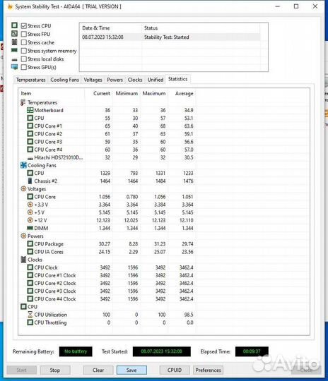This screenshot has width=328, height=381.
Task: Click the CPU Package power icon
Action: pos(30,243)
